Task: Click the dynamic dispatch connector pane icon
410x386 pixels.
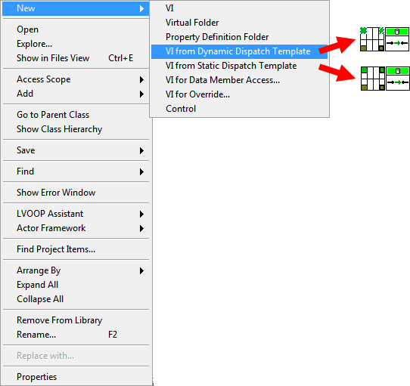Action: coord(372,39)
